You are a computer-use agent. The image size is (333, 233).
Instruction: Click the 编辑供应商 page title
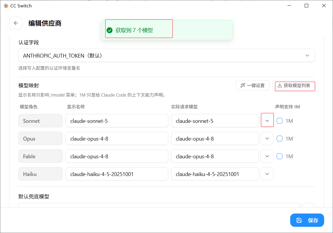point(45,23)
